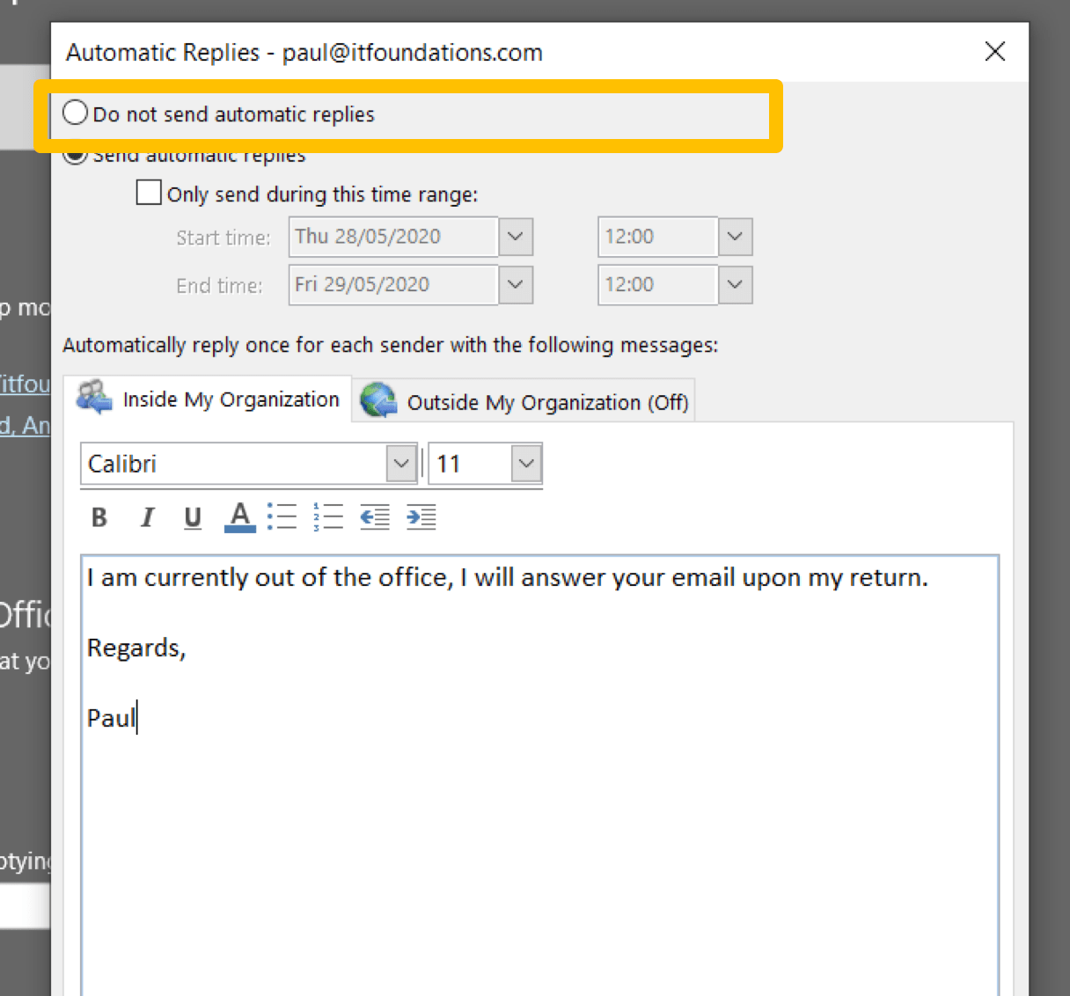This screenshot has width=1070, height=996.
Task: Toggle Italic formatting in message toolbar
Action: [147, 517]
